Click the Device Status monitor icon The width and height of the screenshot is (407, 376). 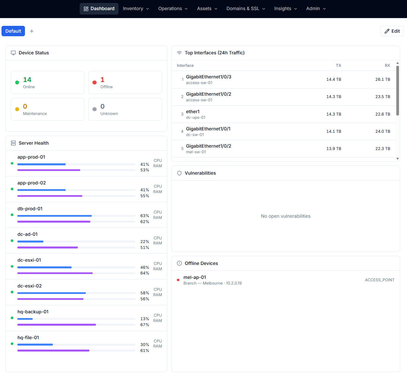tap(13, 53)
